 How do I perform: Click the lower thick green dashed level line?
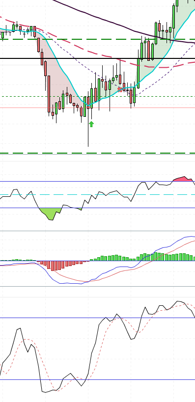pos(97,153)
